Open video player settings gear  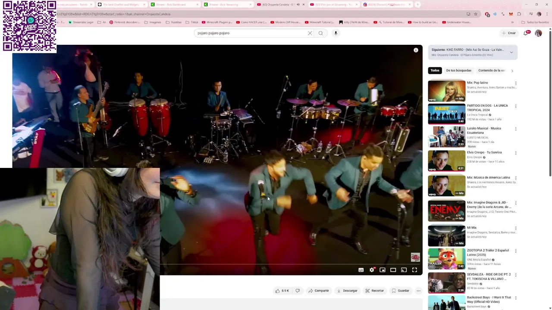pyautogui.click(x=372, y=270)
